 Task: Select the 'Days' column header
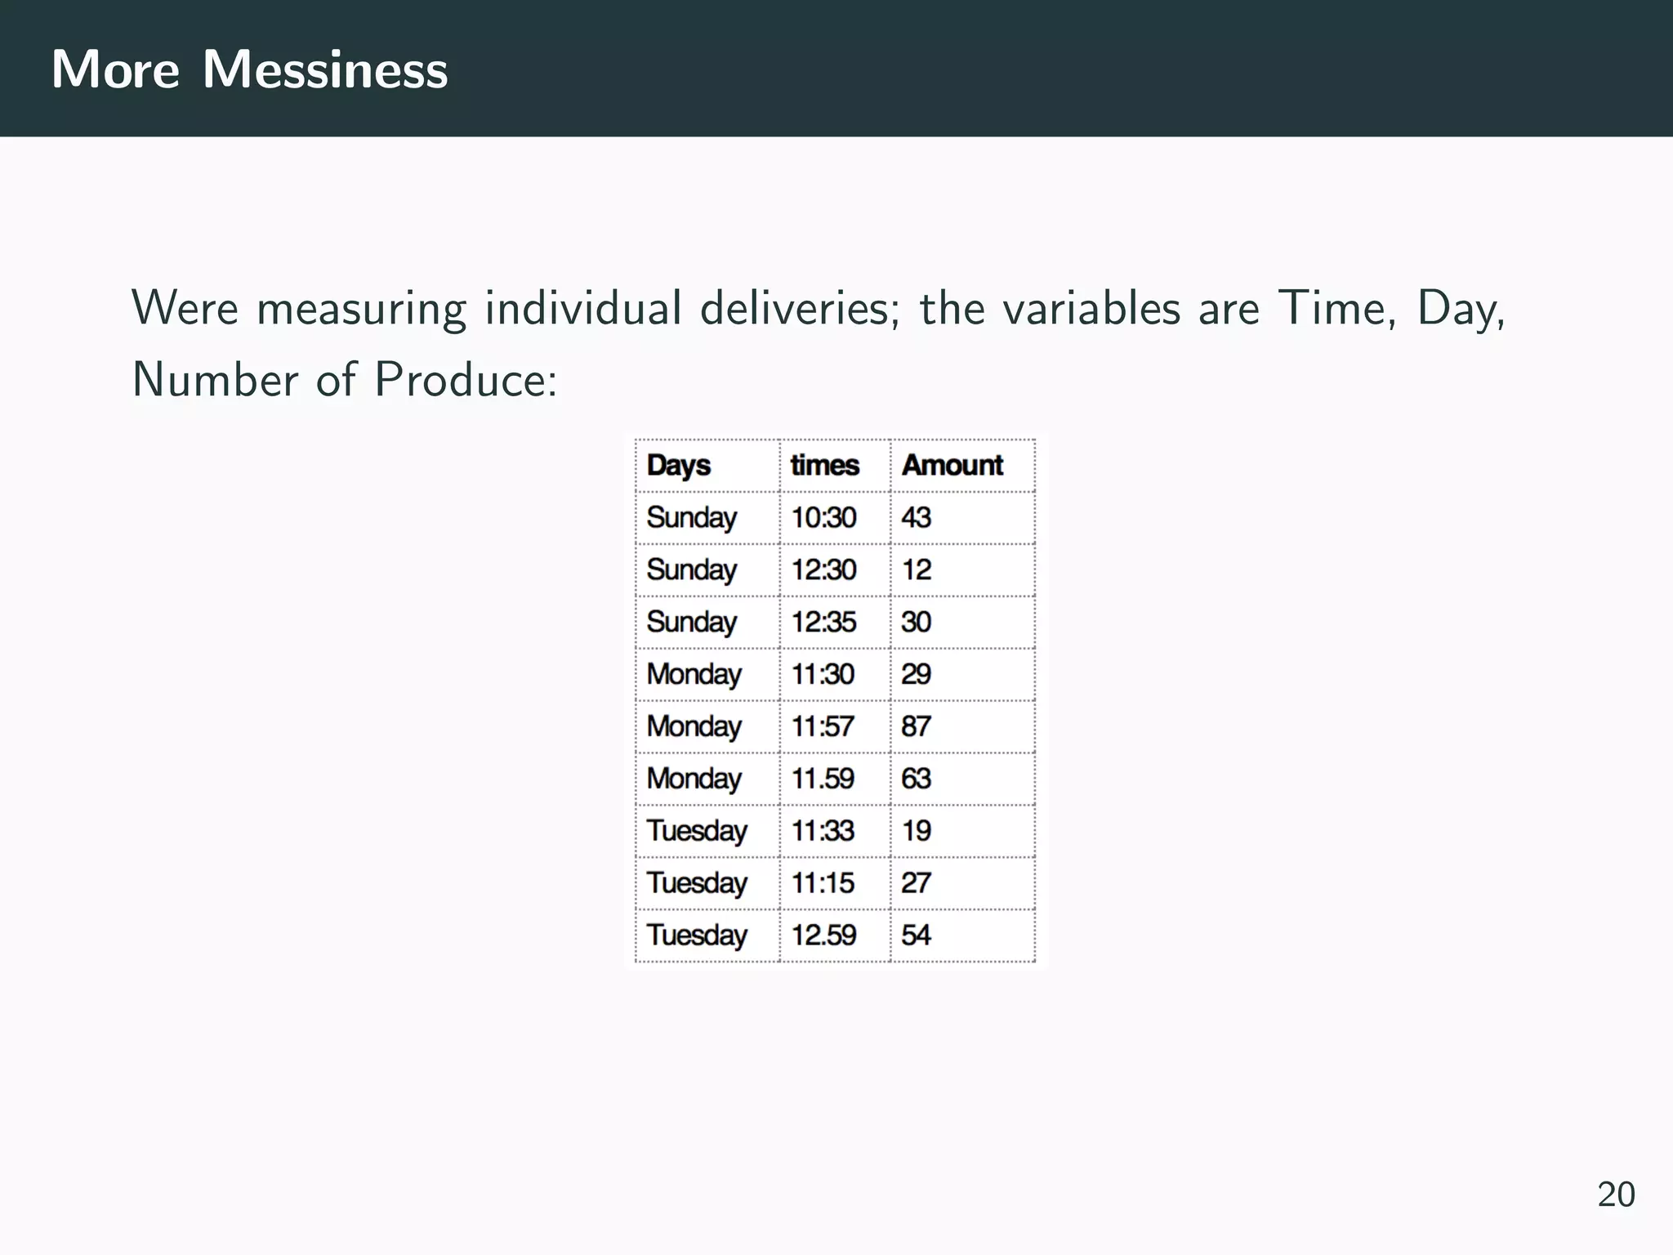tap(707, 466)
